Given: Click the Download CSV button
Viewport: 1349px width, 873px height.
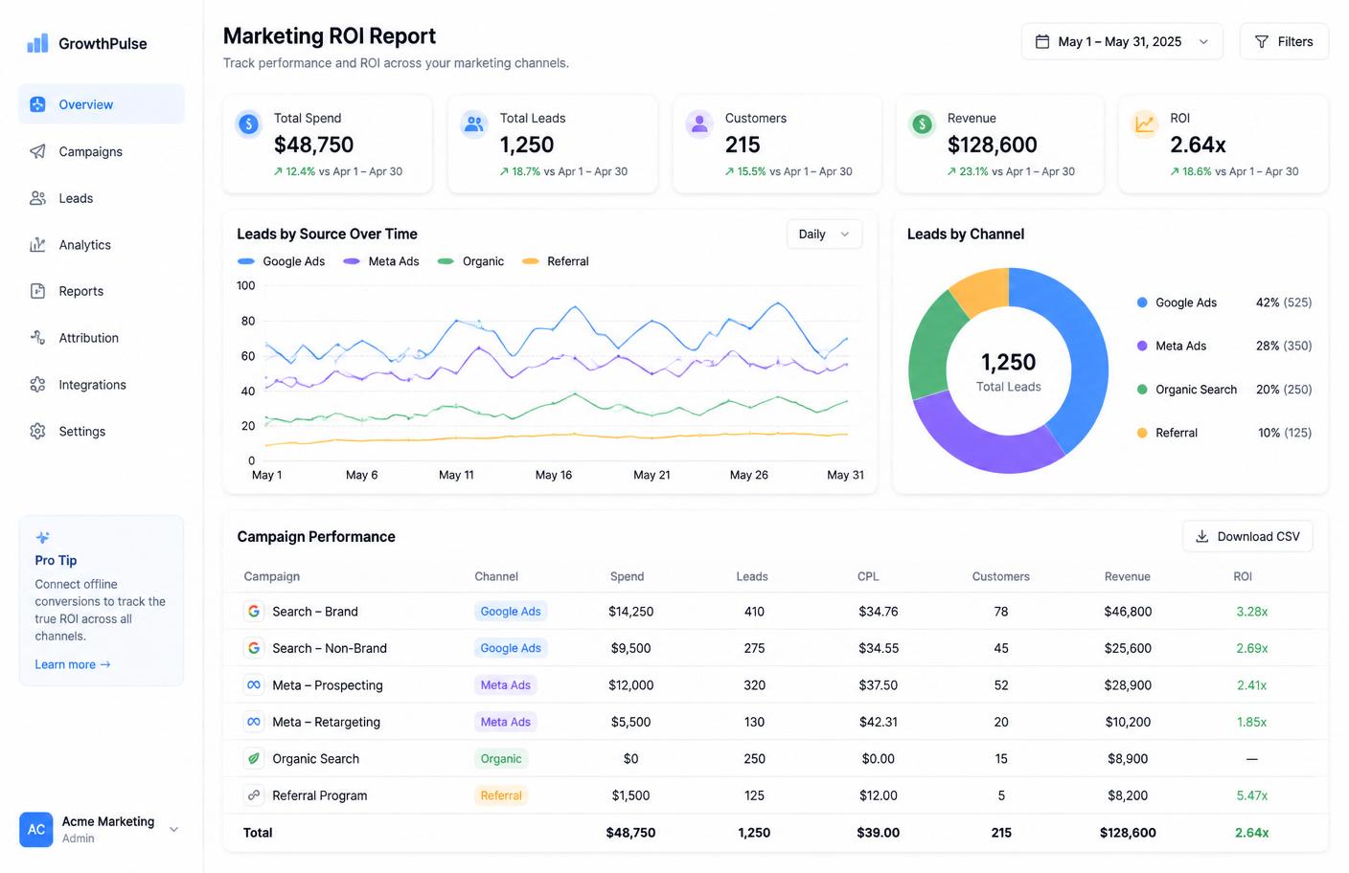Looking at the screenshot, I should coord(1247,537).
